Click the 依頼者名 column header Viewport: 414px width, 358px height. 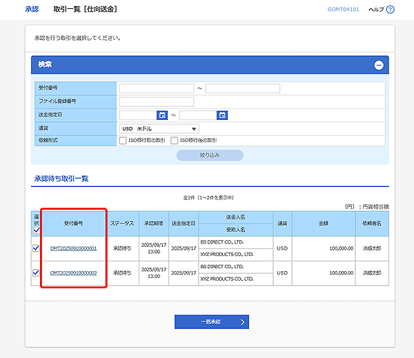pyautogui.click(x=372, y=223)
